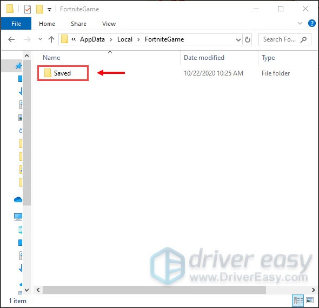The height and width of the screenshot is (308, 319).
Task: Sort by the Name column header
Action: 51,58
